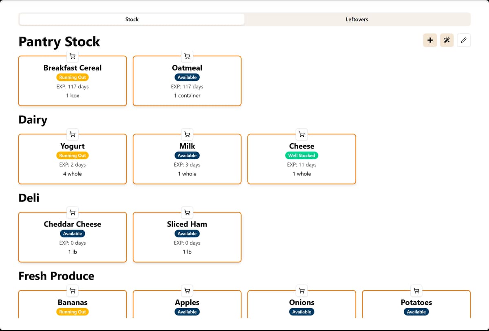Click the cart icon above Breakfast Cereal

point(73,56)
